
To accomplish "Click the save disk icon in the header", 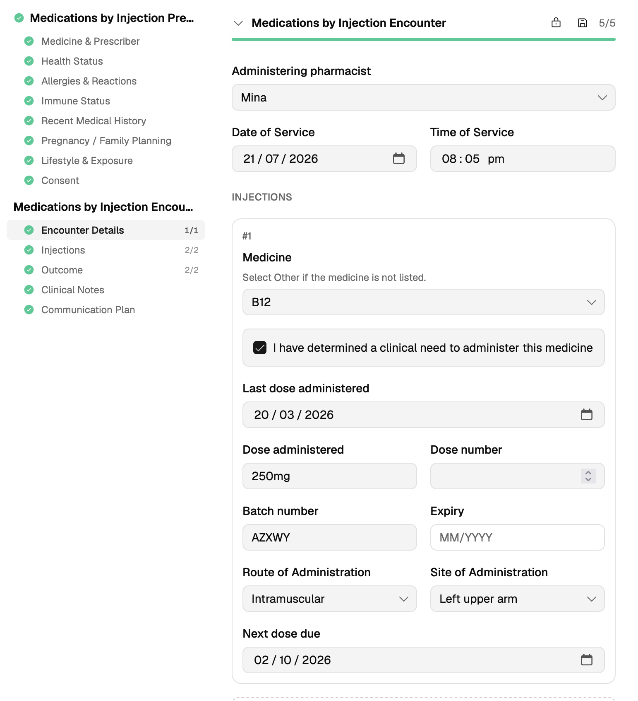I will pyautogui.click(x=582, y=23).
